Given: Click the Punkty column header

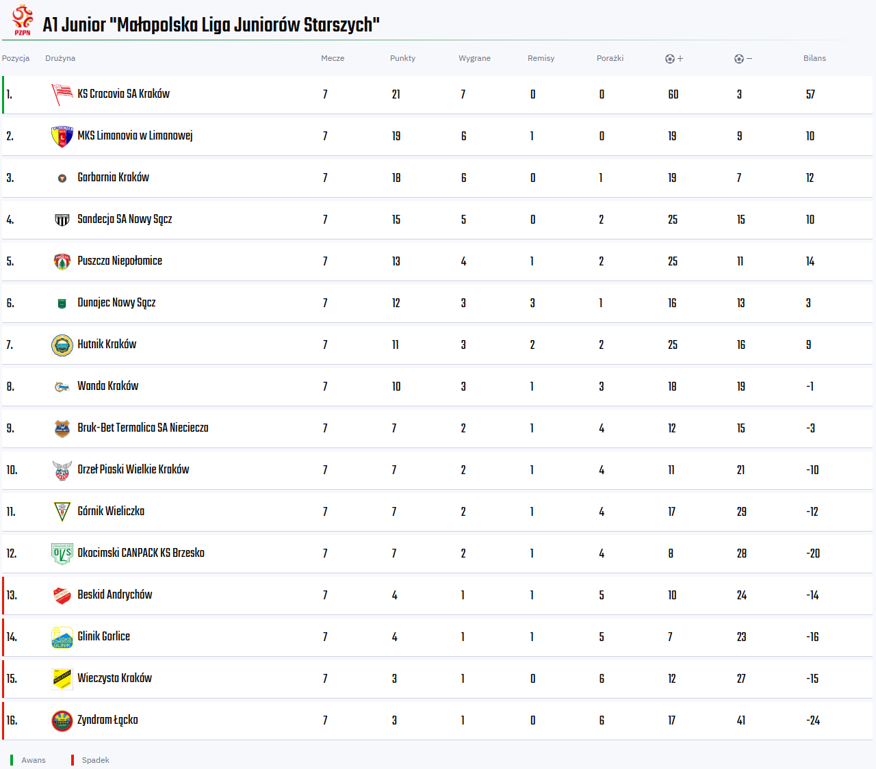Looking at the screenshot, I should click(402, 58).
